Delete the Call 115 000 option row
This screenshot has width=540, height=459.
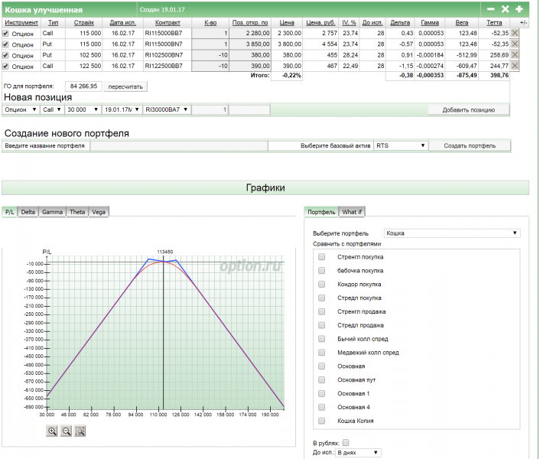click(x=515, y=33)
